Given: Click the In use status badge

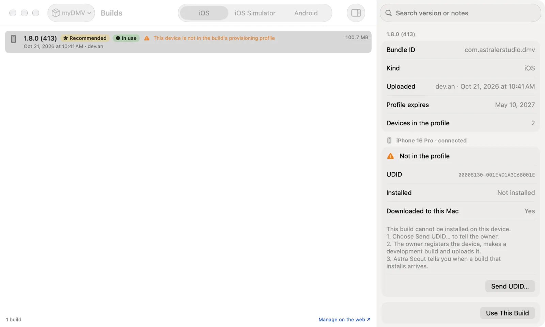Looking at the screenshot, I should tap(126, 38).
